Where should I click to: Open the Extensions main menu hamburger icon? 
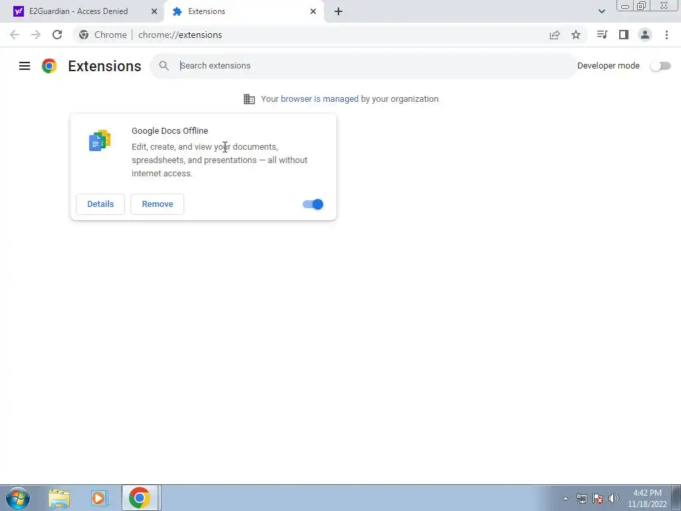click(x=25, y=66)
